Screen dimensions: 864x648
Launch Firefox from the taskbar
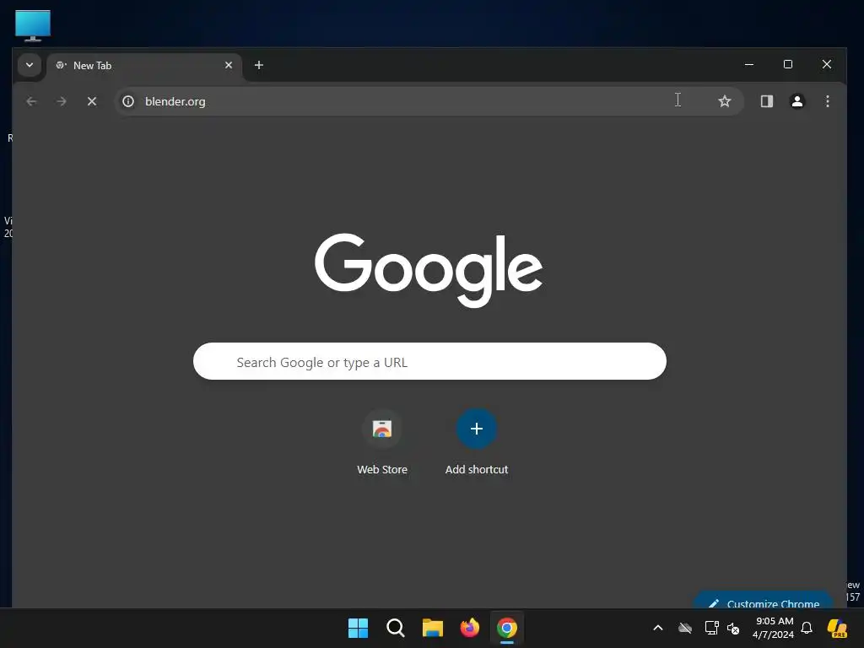(x=469, y=628)
